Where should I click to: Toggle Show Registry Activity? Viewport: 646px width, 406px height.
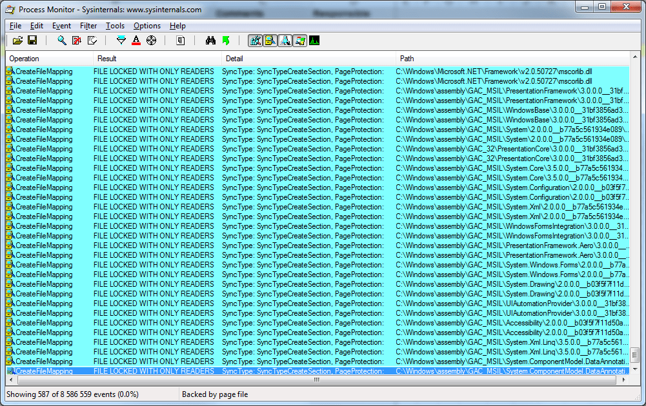point(256,41)
